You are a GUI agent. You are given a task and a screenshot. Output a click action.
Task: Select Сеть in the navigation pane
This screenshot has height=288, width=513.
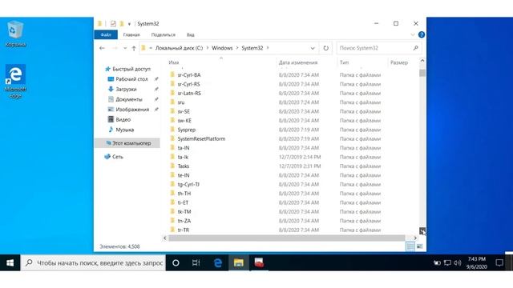[x=118, y=157]
